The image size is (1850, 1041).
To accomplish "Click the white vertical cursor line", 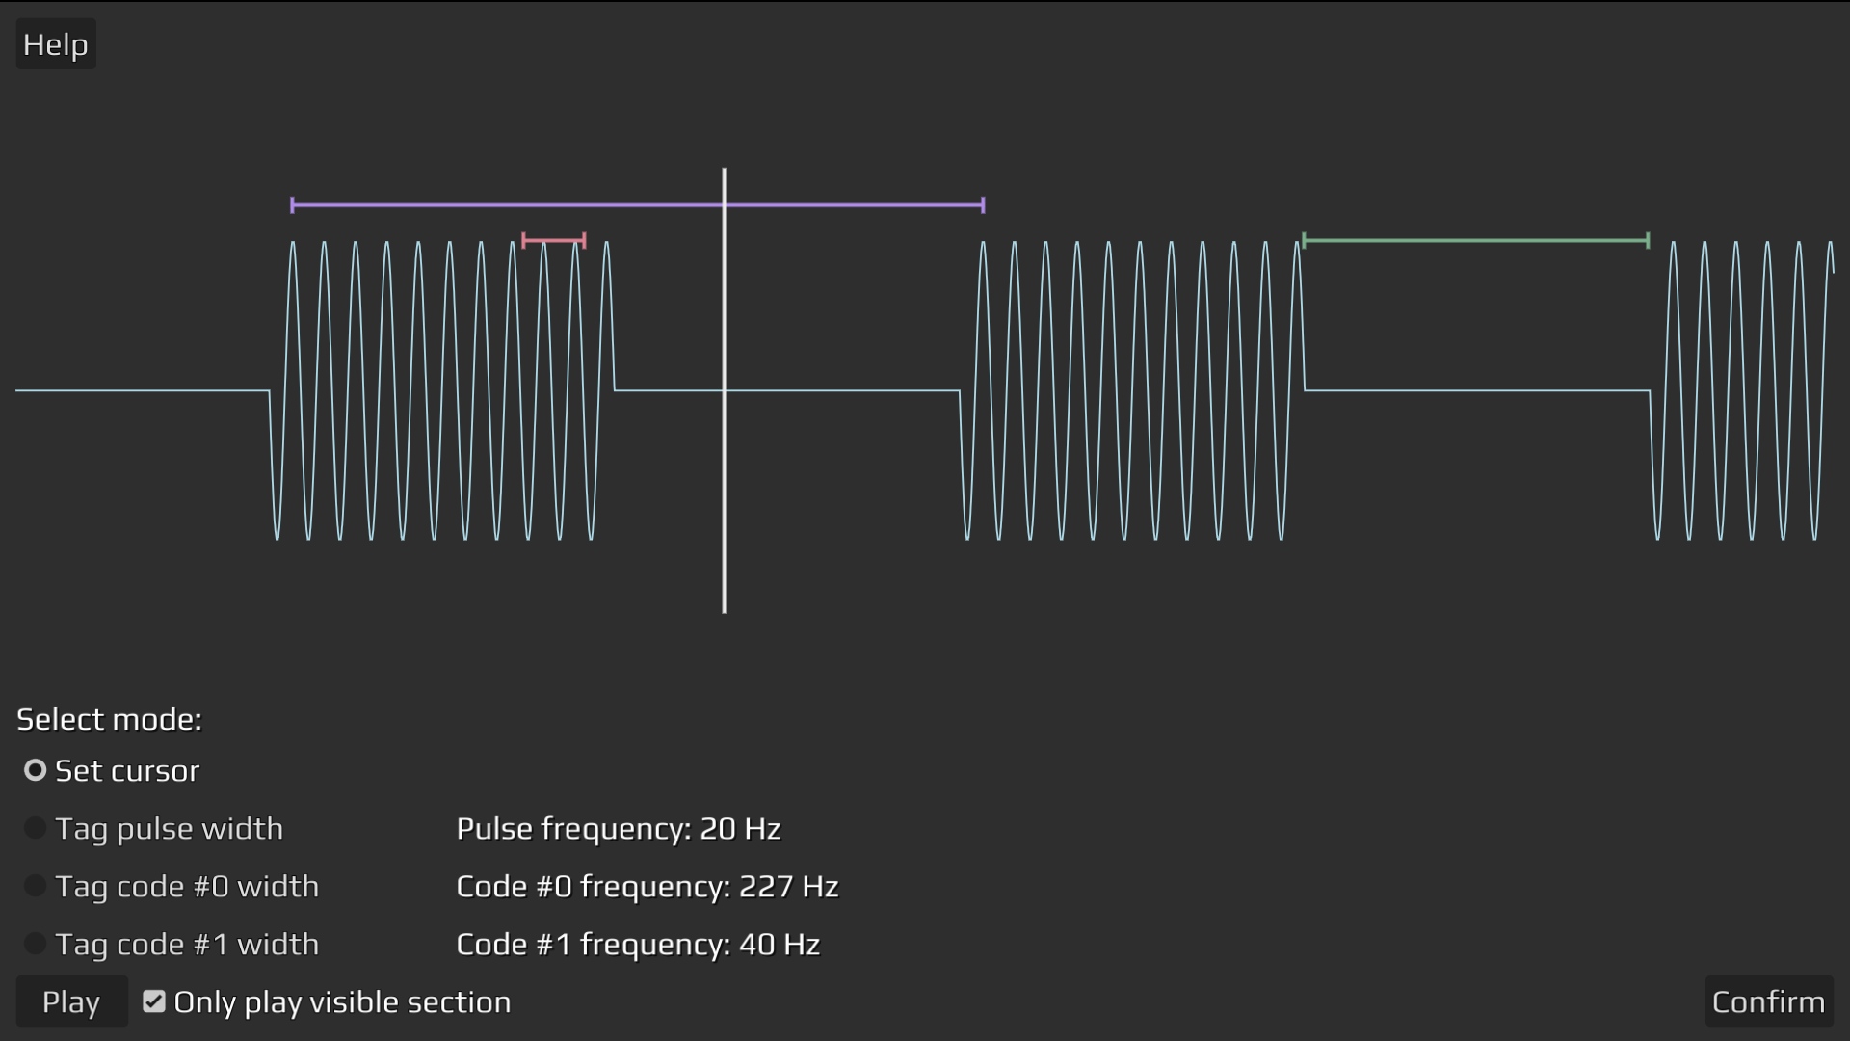I will [725, 482].
